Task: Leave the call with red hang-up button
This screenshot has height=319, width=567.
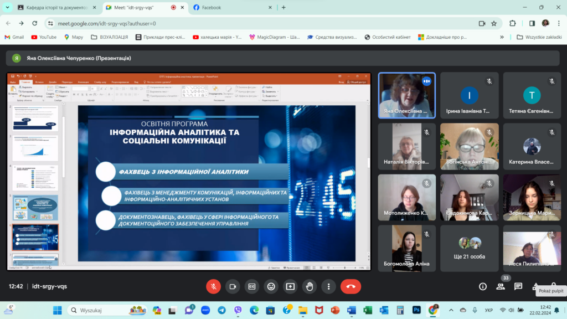Action: (x=350, y=286)
